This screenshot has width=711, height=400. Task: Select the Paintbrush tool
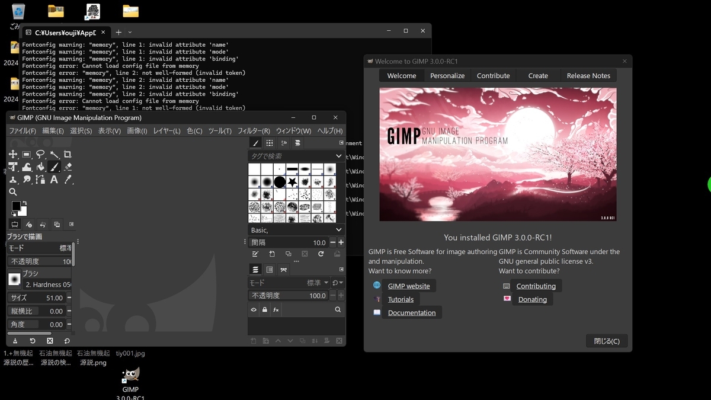click(x=54, y=167)
